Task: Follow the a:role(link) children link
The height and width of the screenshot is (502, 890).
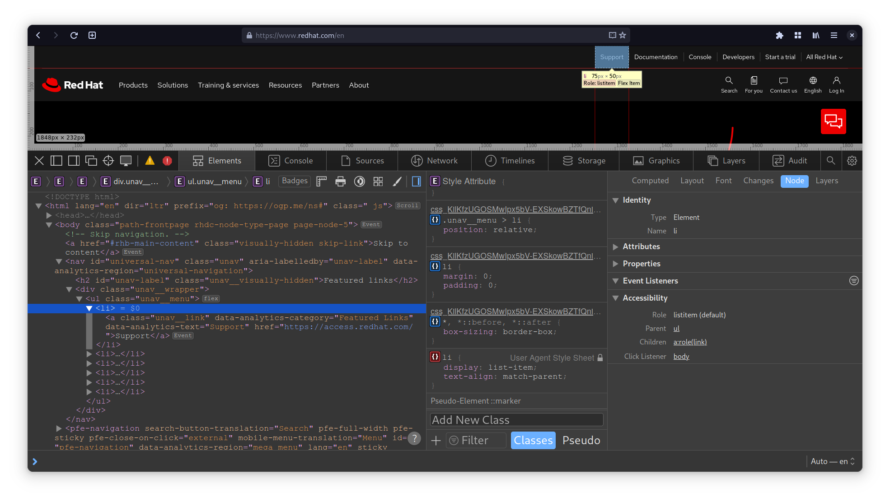Action: tap(690, 342)
